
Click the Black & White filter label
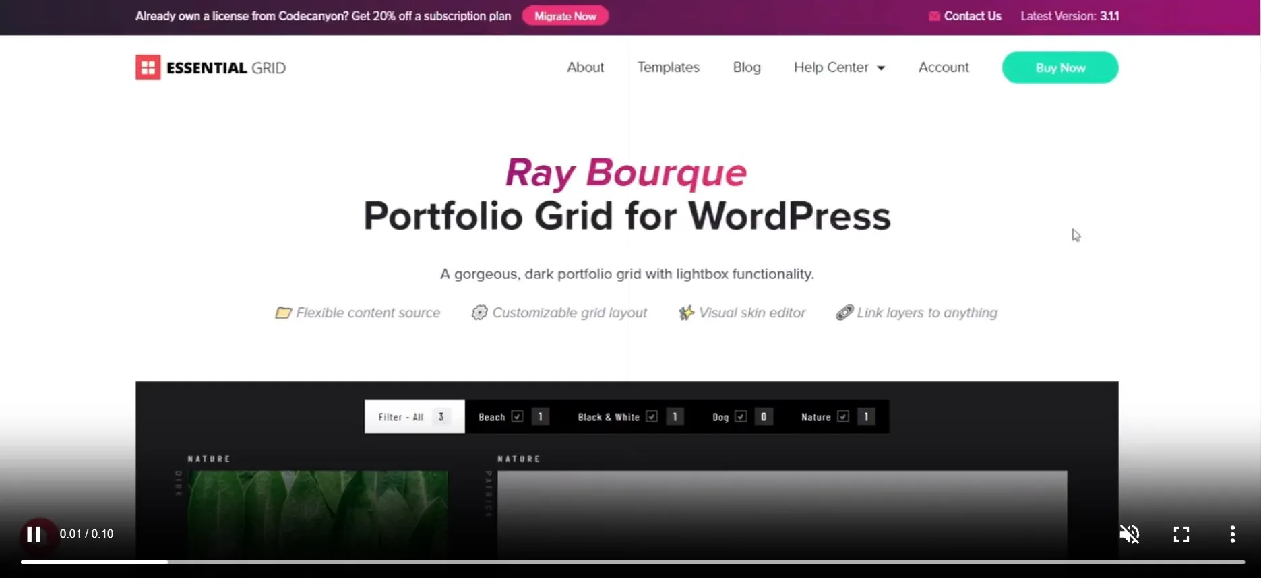[x=609, y=417]
